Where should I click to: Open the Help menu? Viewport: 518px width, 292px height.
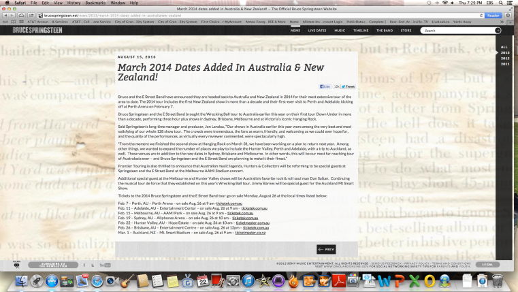pyautogui.click(x=134, y=3)
